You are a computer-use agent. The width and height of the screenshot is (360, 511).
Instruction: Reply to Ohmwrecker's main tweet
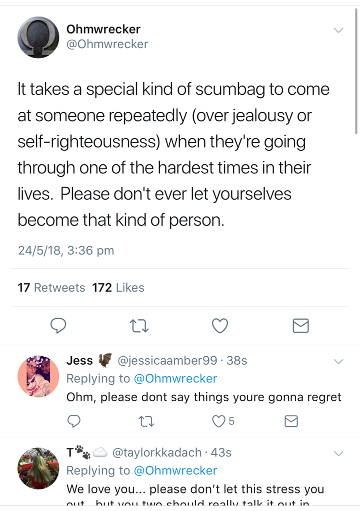click(x=58, y=325)
